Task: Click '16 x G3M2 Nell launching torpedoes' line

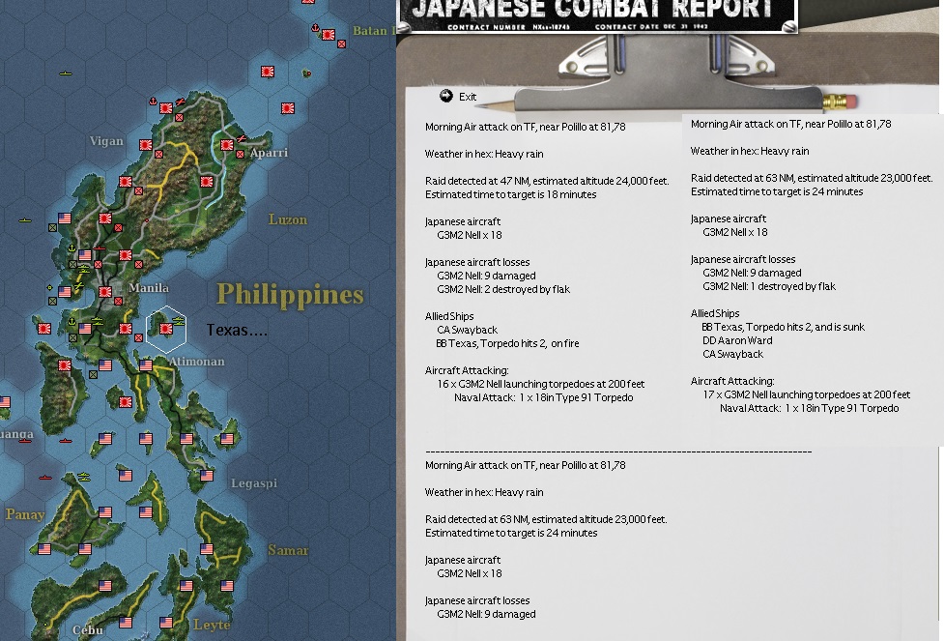Action: (x=541, y=384)
